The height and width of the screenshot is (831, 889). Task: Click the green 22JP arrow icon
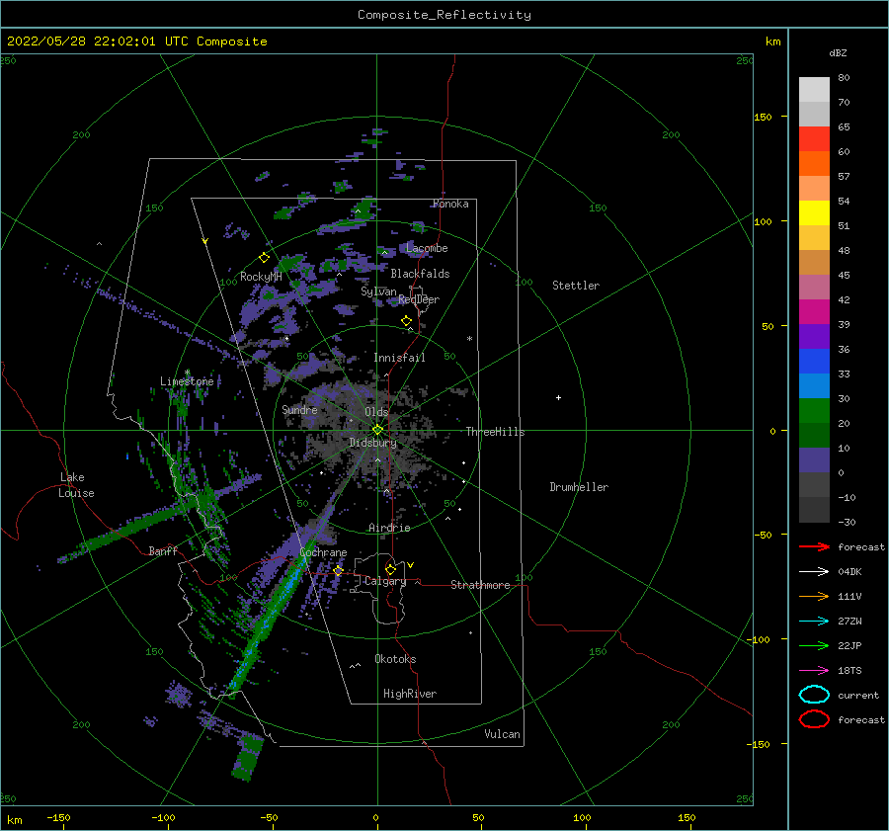point(814,645)
